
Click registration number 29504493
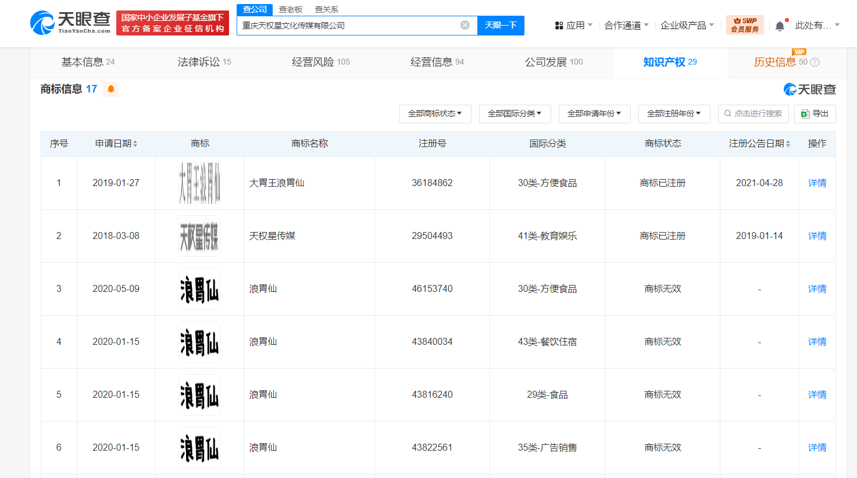pyautogui.click(x=432, y=236)
